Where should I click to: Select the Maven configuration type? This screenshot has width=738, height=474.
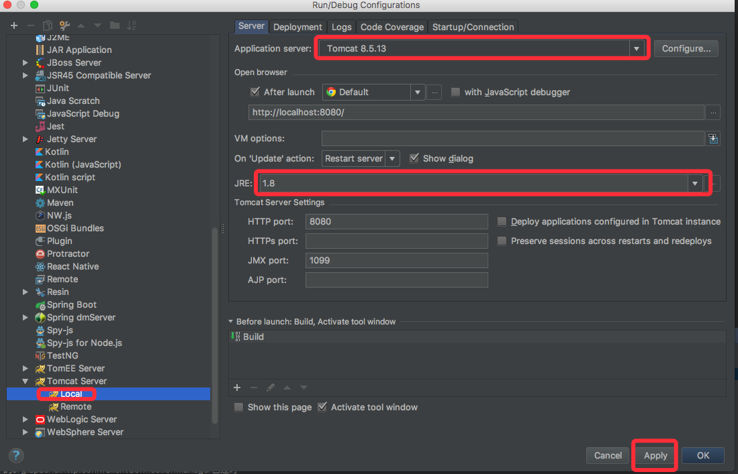coord(60,203)
